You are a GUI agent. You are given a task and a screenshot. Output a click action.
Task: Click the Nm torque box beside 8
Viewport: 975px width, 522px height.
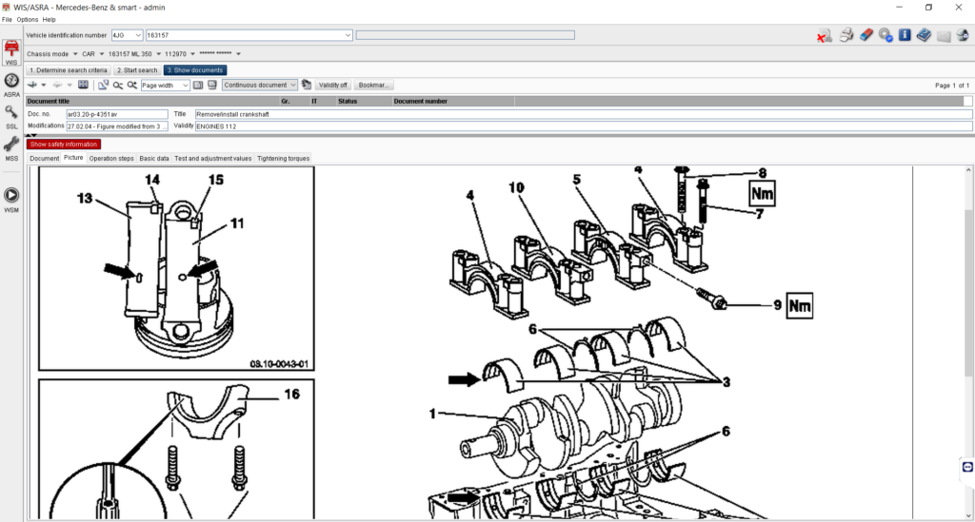point(763,194)
